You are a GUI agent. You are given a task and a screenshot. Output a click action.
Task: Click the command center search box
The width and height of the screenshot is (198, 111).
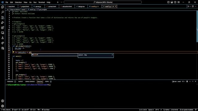pyautogui.click(x=103, y=2)
